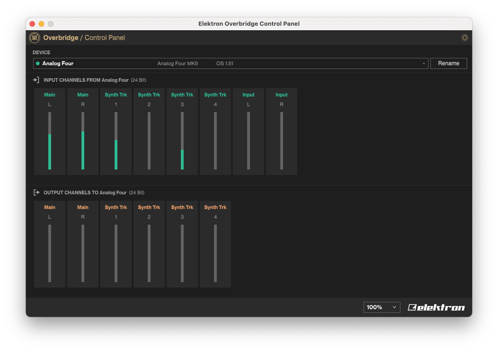Viewport: 498px width, 351px height.
Task: Click the DEVICE section label
Action: coord(41,52)
